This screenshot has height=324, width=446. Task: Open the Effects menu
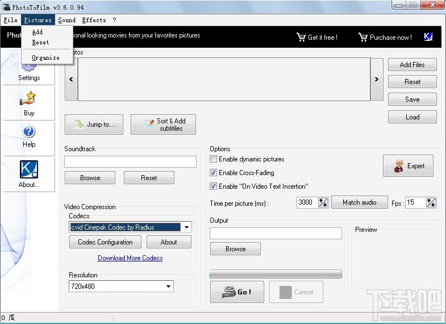[94, 20]
